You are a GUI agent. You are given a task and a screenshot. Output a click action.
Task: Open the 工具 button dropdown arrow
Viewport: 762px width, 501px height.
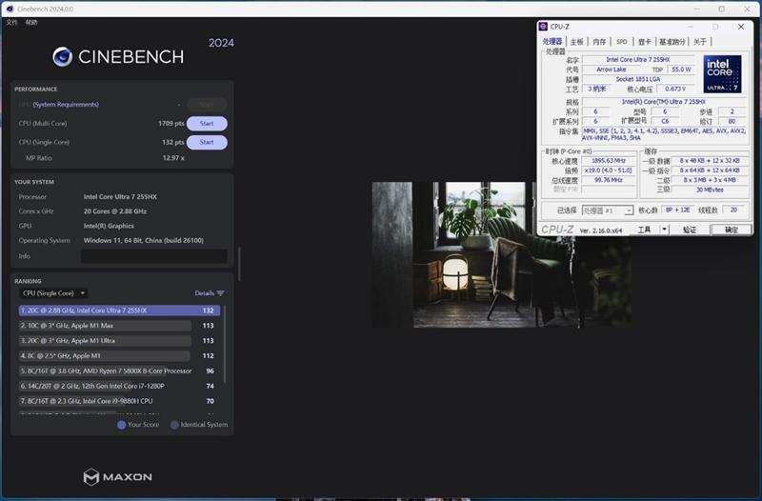pyautogui.click(x=663, y=230)
